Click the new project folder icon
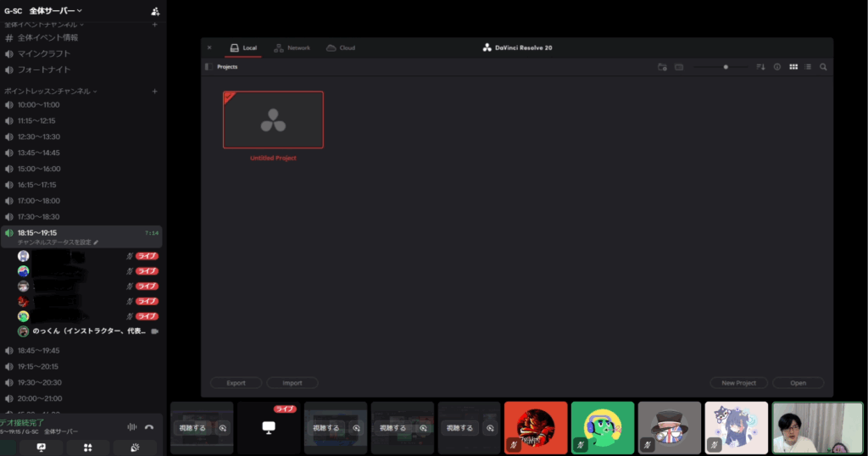Screen dimensions: 868x456 pos(663,66)
